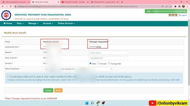190x106 pixels.
Task: Click the green Update button
Action: click(x=48, y=90)
